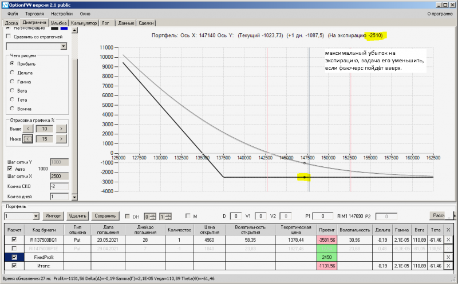Select the -3581,56 profit cell
The image size is (458, 284).
click(326, 239)
